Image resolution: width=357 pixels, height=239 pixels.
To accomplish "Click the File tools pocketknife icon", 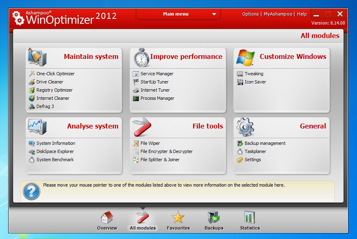I will [142, 127].
